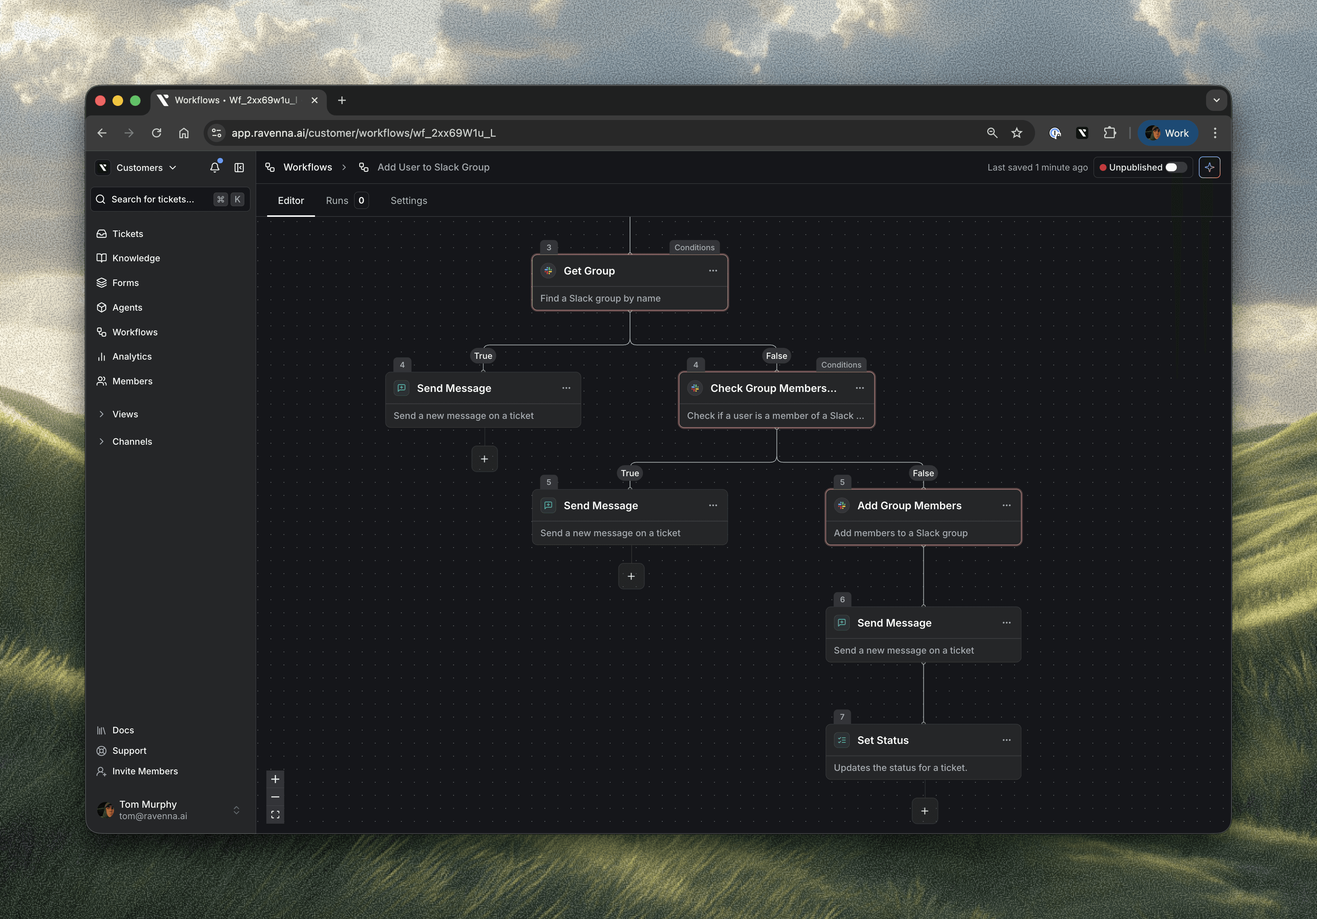Screen dimensions: 1317x919
Task: Click the AI sparkle icon near Unpublished toggle
Action: click(x=1210, y=167)
